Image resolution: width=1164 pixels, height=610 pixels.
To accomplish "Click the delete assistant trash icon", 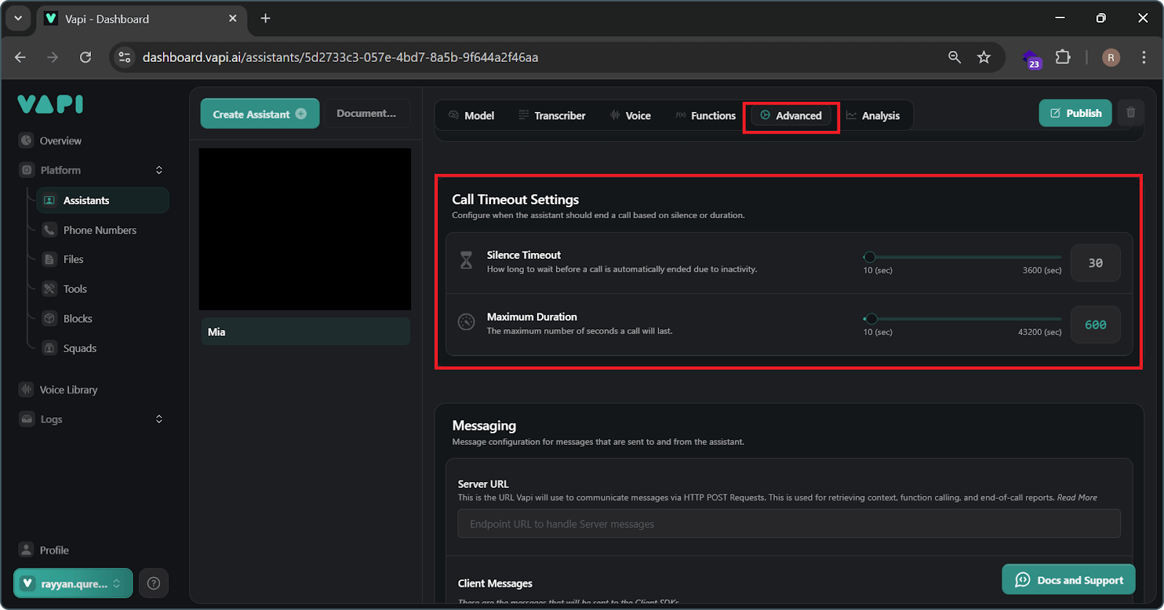I will 1131,113.
